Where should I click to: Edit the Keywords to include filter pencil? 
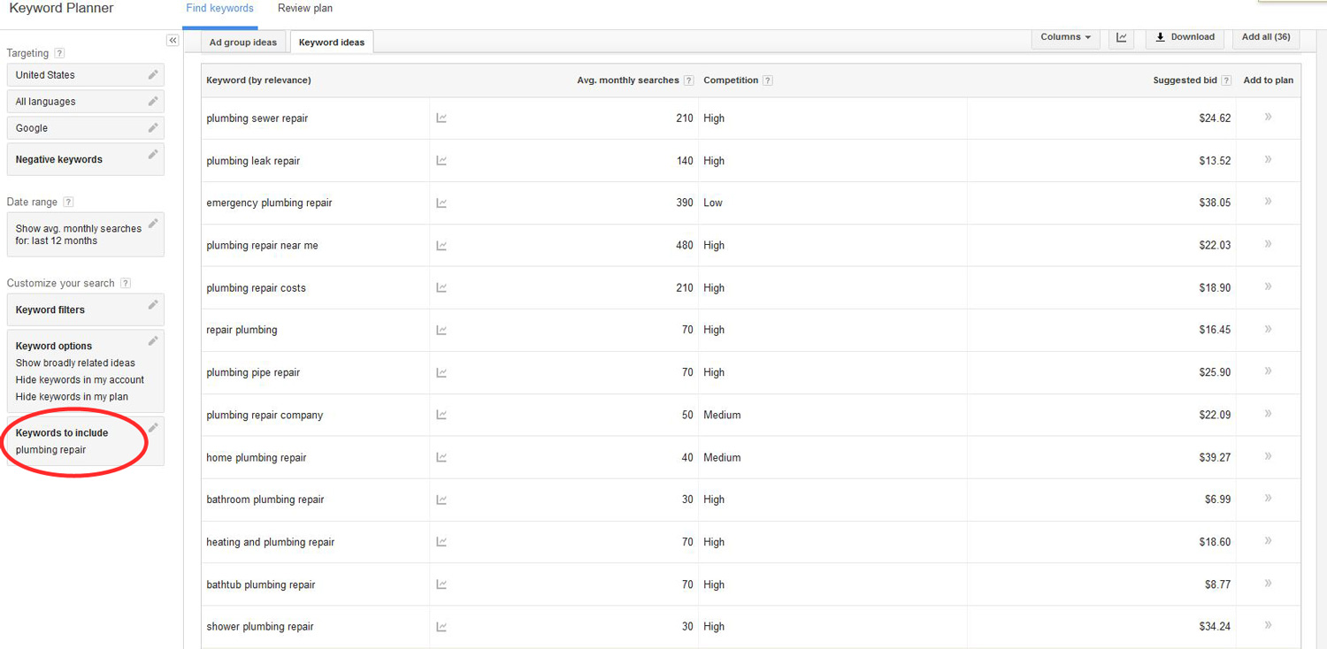click(x=151, y=426)
